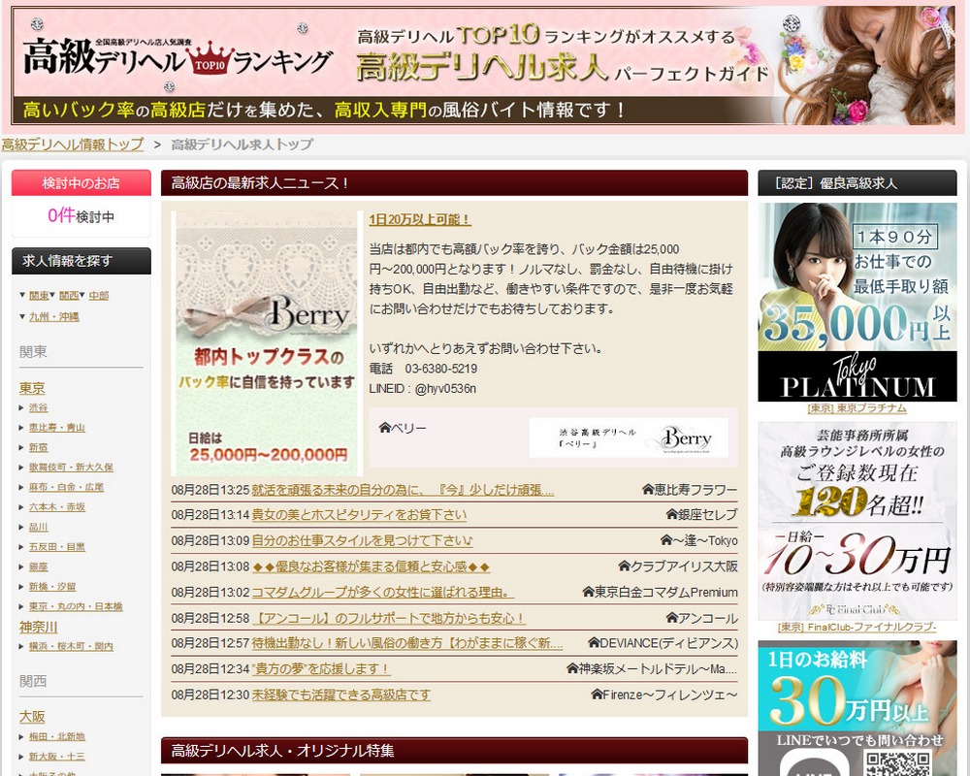Open the 1日20万以上可能！ headline link
The image size is (970, 776).
[420, 219]
